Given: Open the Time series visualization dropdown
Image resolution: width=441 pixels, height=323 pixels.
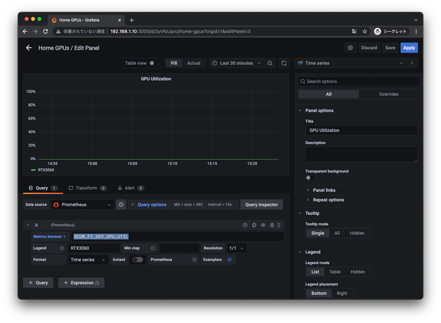Looking at the screenshot, I should (x=351, y=63).
